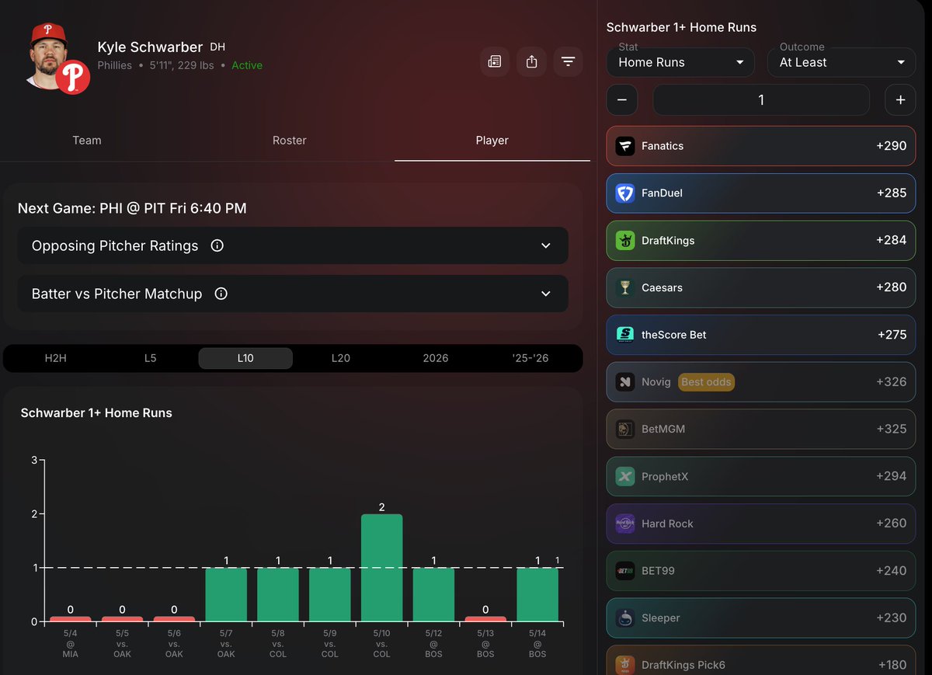Click the 5/7 vs. OAK green bar

[226, 595]
